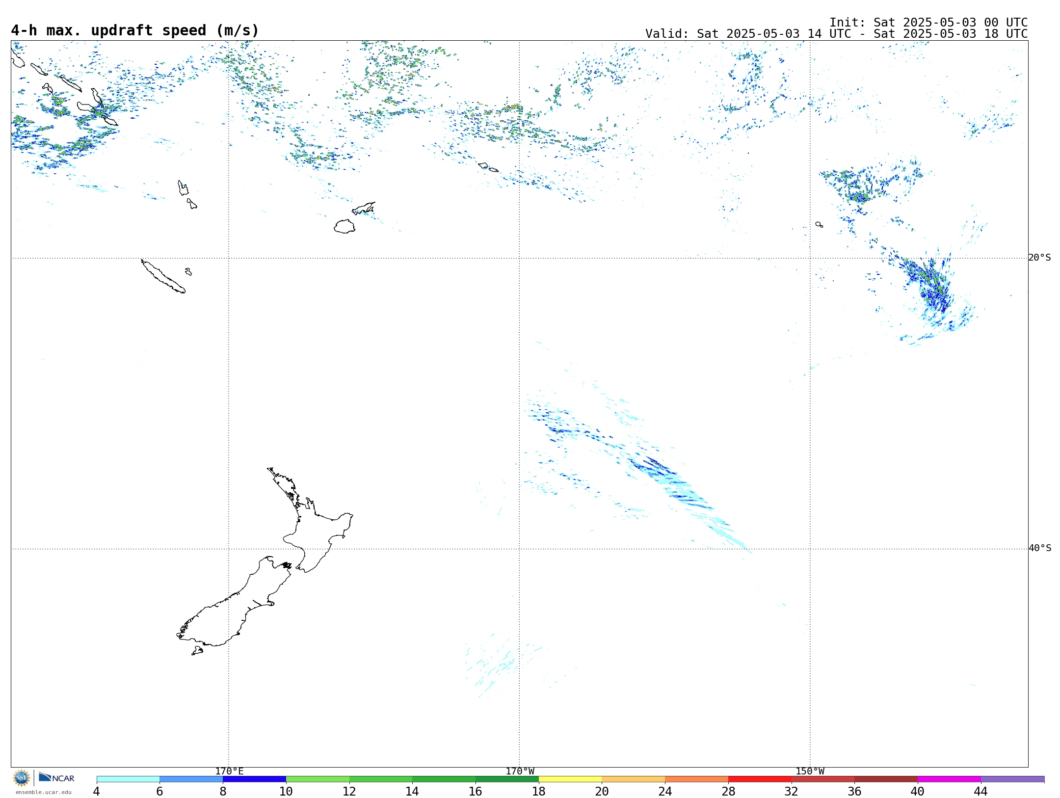Click the colorbar tick label '40'
Image resolution: width=1060 pixels, height=798 pixels.
(918, 791)
